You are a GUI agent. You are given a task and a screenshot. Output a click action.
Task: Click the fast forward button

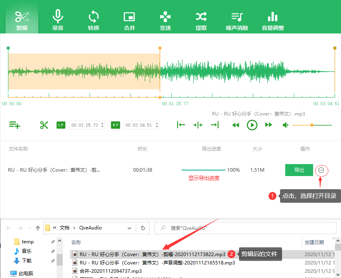point(268,125)
